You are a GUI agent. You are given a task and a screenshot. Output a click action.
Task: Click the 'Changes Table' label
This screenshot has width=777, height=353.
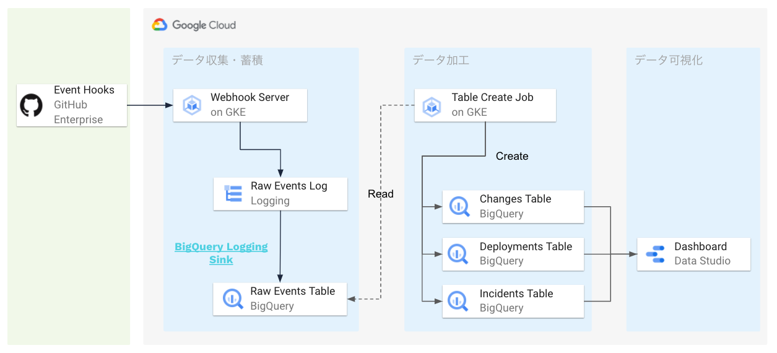516,199
